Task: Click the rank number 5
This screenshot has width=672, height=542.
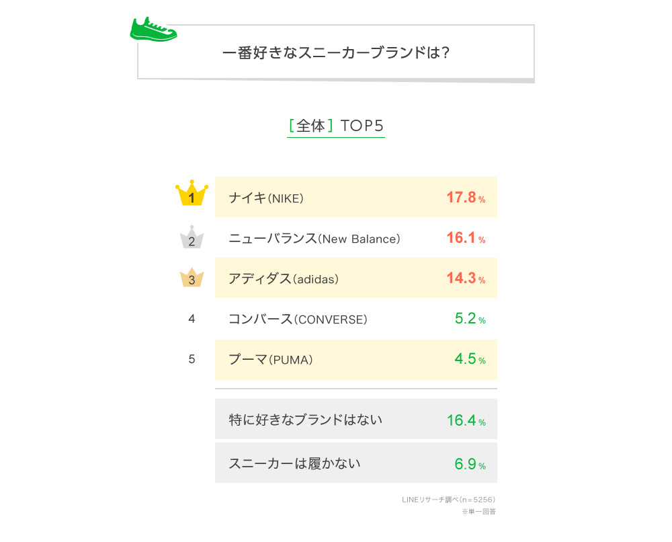Action: point(192,360)
